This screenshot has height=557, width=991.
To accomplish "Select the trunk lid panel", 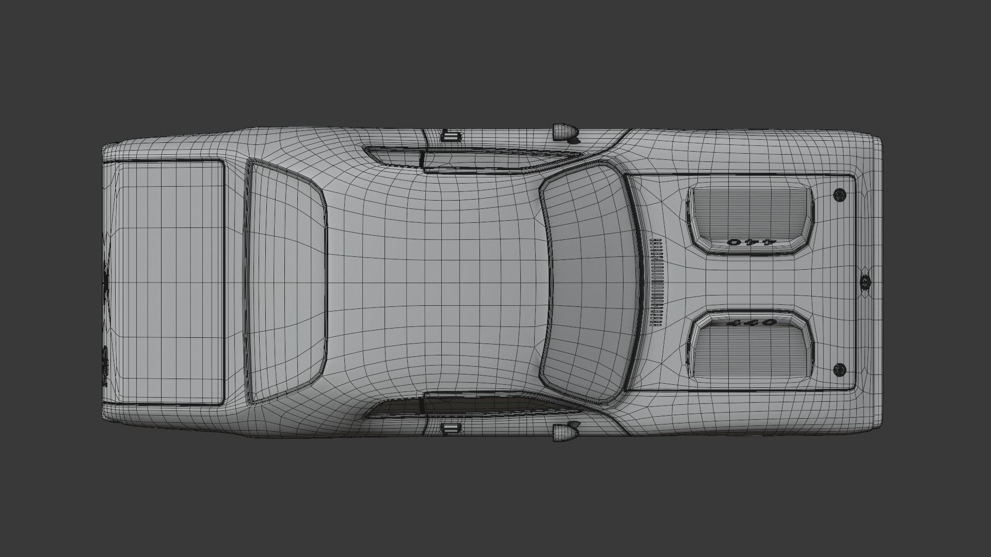I will point(164,282).
